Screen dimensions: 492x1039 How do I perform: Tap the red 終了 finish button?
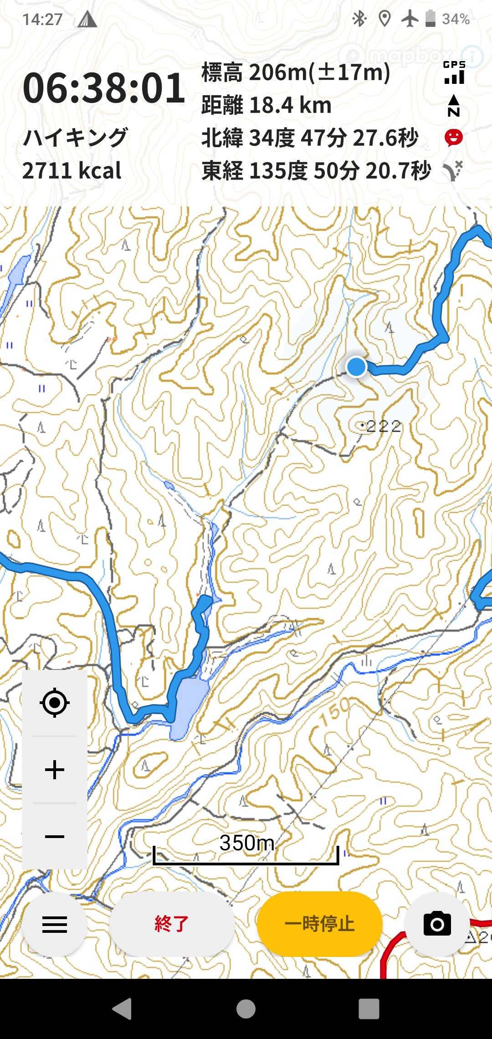[x=172, y=924]
